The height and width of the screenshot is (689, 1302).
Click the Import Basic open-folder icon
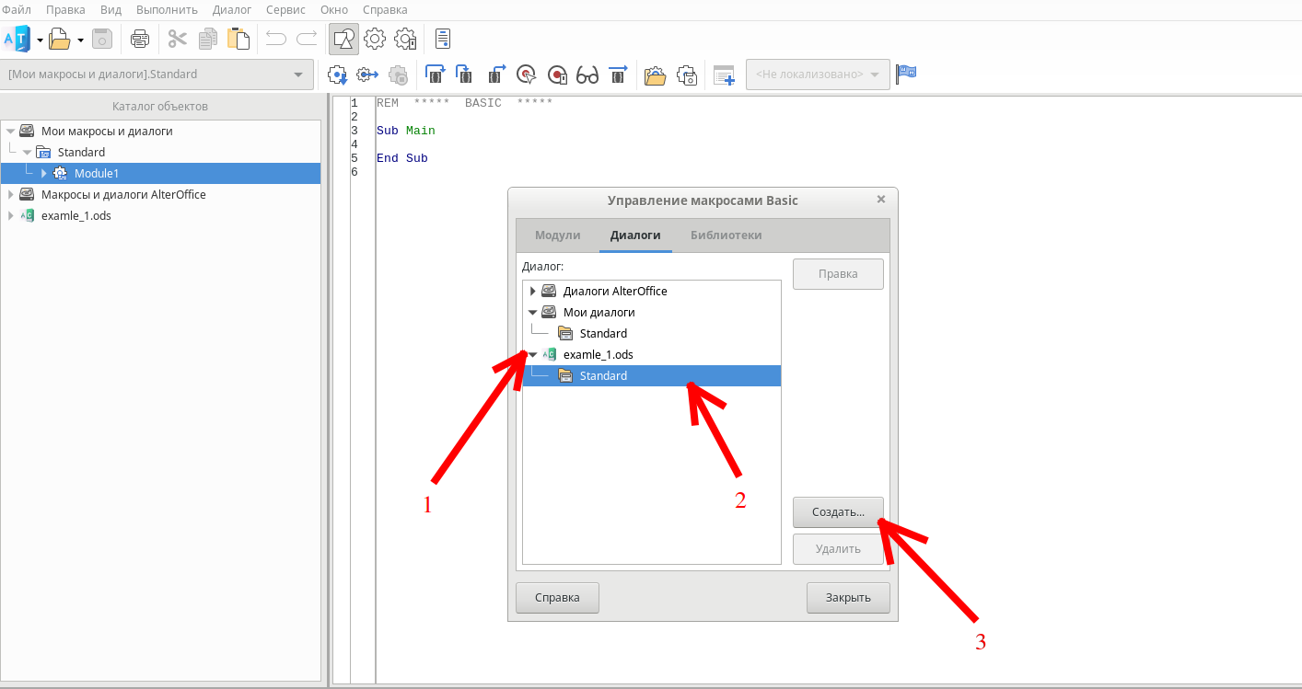click(x=655, y=75)
